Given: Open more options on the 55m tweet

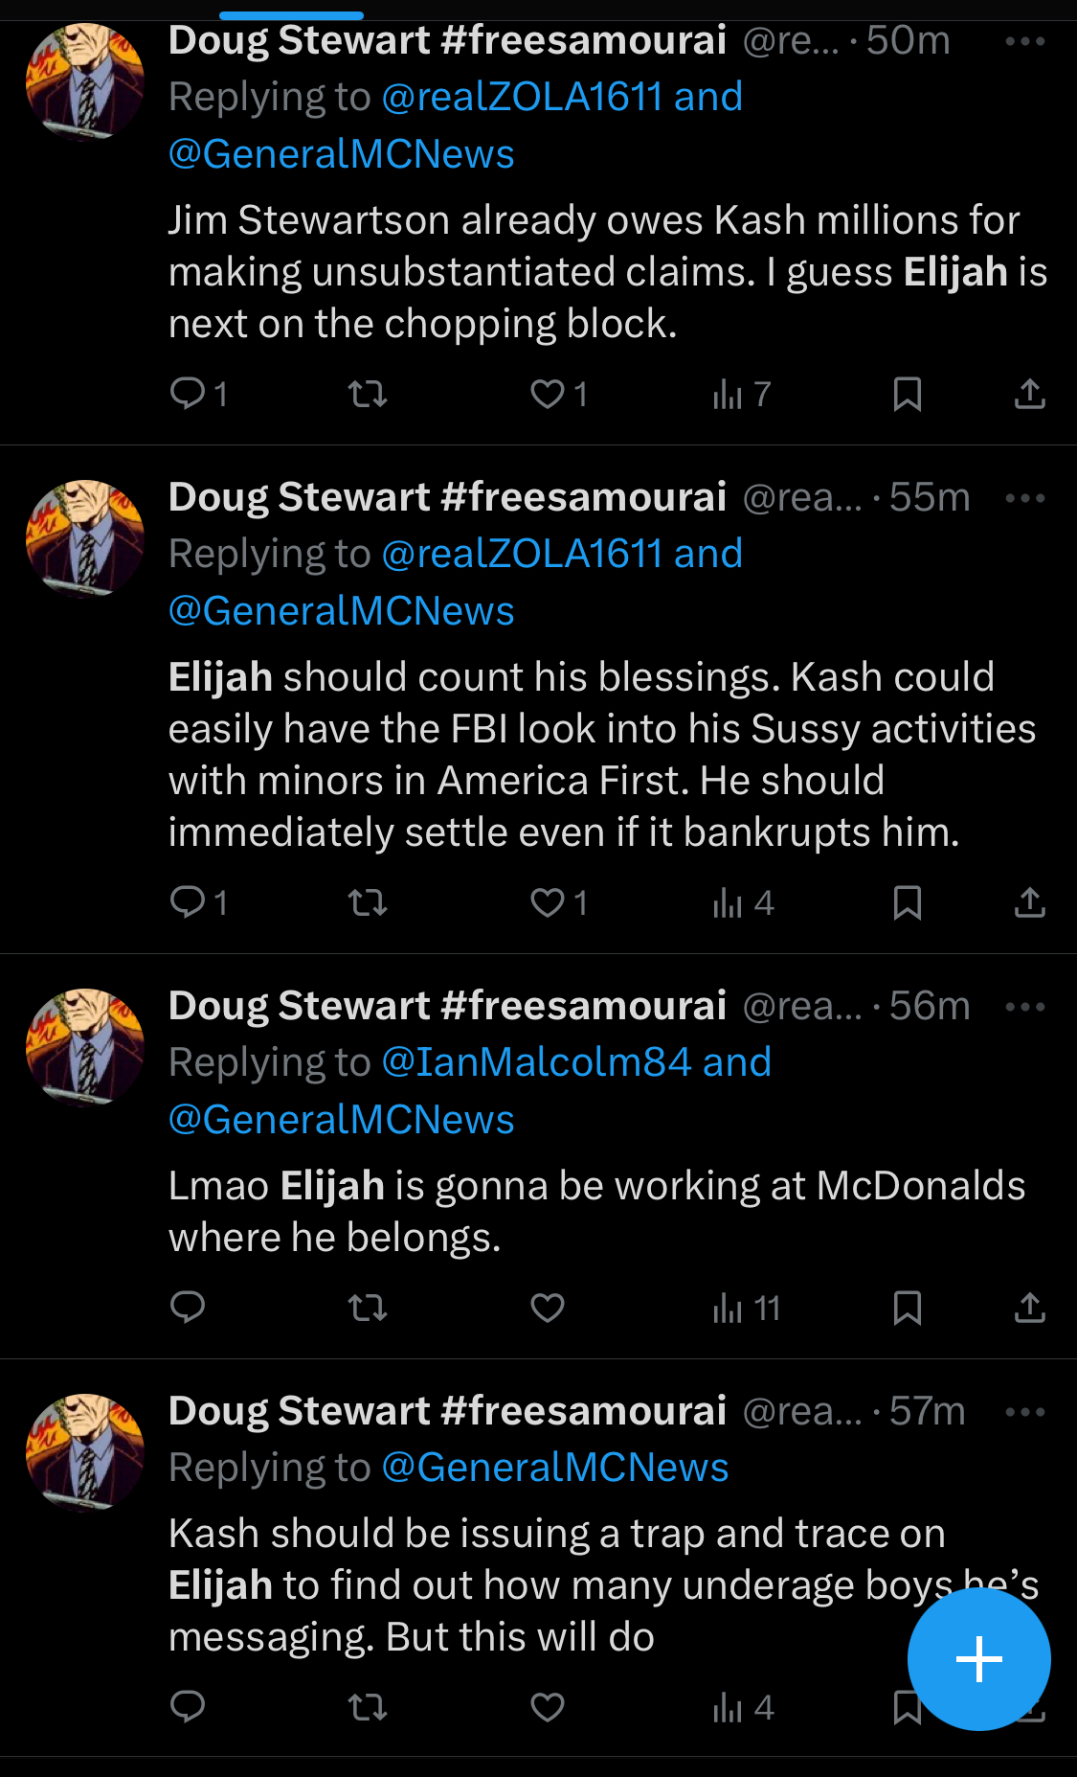Looking at the screenshot, I should [1025, 498].
